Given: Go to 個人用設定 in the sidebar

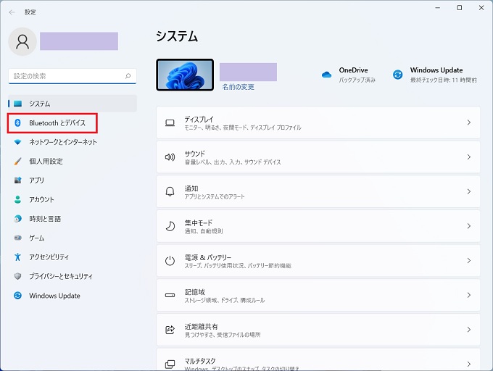Looking at the screenshot, I should pos(72,161).
